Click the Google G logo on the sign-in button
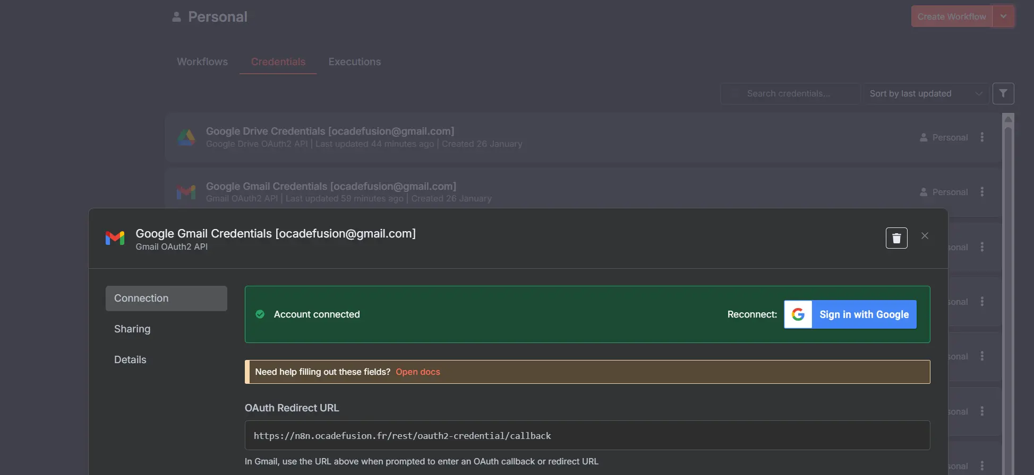Screen dimensions: 1034x475 (x=798, y=314)
